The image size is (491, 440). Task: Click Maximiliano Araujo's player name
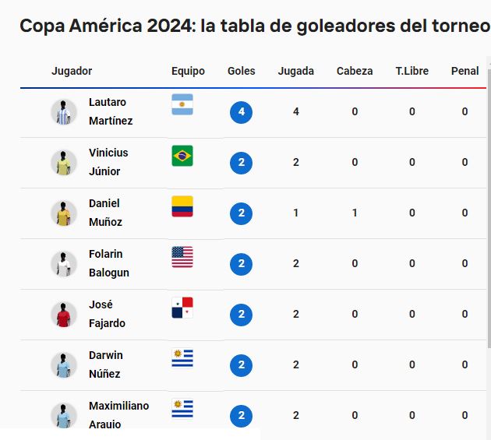pos(118,415)
